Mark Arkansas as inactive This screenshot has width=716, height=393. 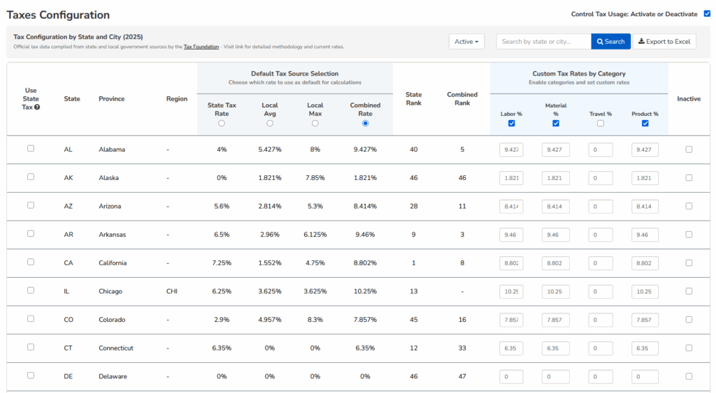[689, 235]
